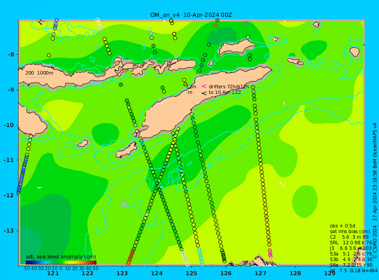Image resolution: width=379 pixels, height=280 pixels.
Task: Click the vertical '17 Apr 2024 23:18:58' timestamp text
Action: [x=375, y=195]
